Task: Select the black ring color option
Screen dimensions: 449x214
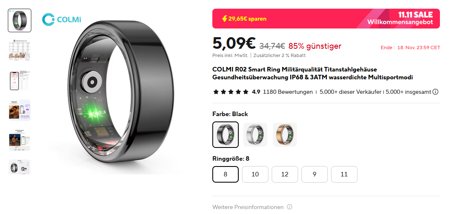Action: [226, 135]
